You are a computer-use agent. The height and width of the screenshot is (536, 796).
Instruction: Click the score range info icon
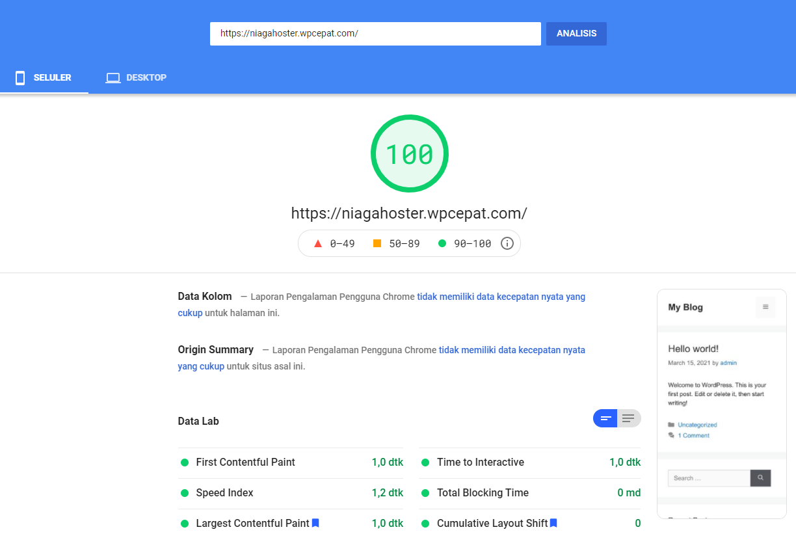point(507,244)
